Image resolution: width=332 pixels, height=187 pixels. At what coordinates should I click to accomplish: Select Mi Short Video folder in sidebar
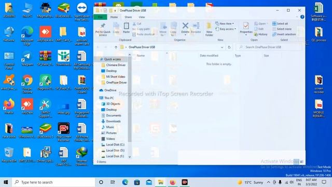click(115, 77)
